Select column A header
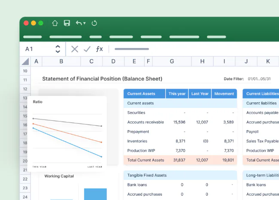This screenshot has width=279, height=200. [36, 61]
